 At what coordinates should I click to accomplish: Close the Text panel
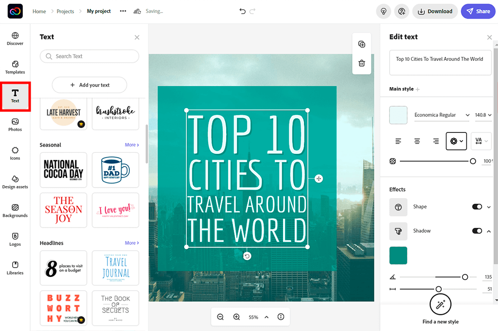pos(137,37)
